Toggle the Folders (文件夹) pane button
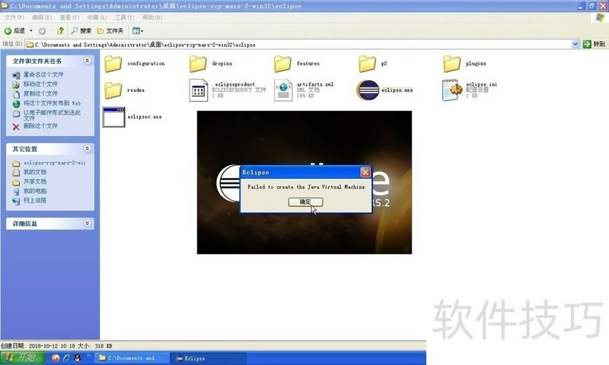The width and height of the screenshot is (609, 365). pyautogui.click(x=110, y=30)
